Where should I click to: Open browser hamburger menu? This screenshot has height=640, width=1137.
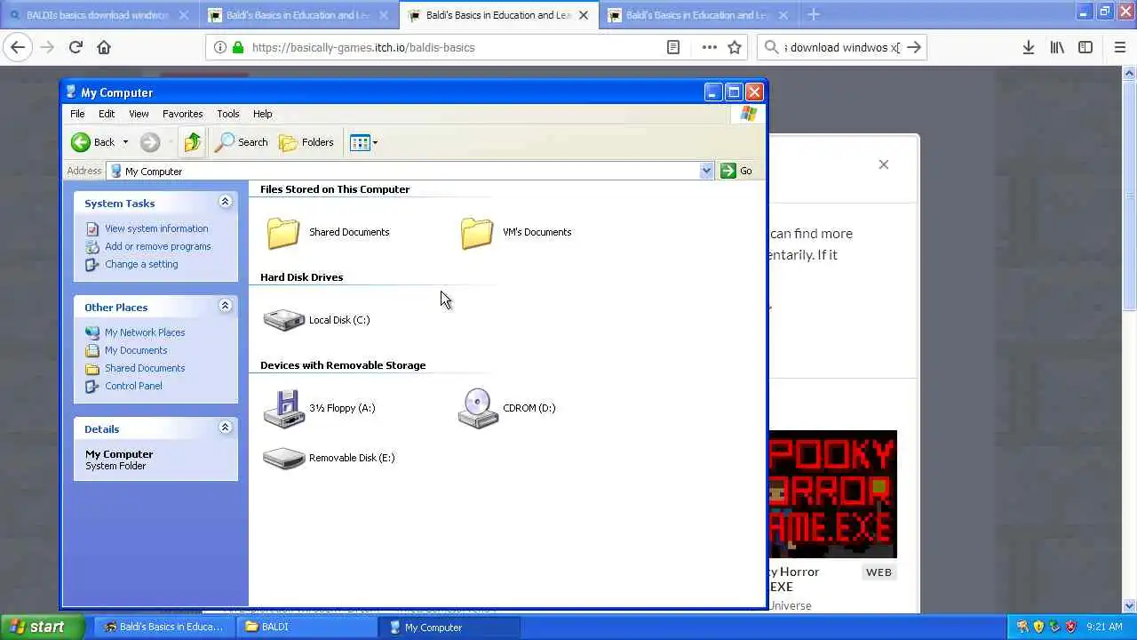tap(1119, 47)
